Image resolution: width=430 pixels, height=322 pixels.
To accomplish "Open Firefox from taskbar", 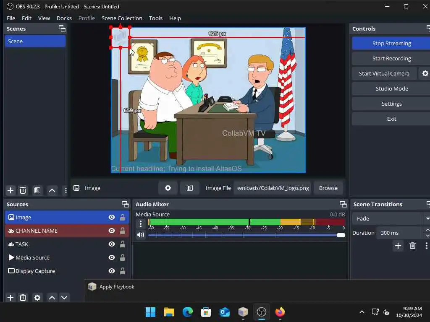I will (x=280, y=312).
